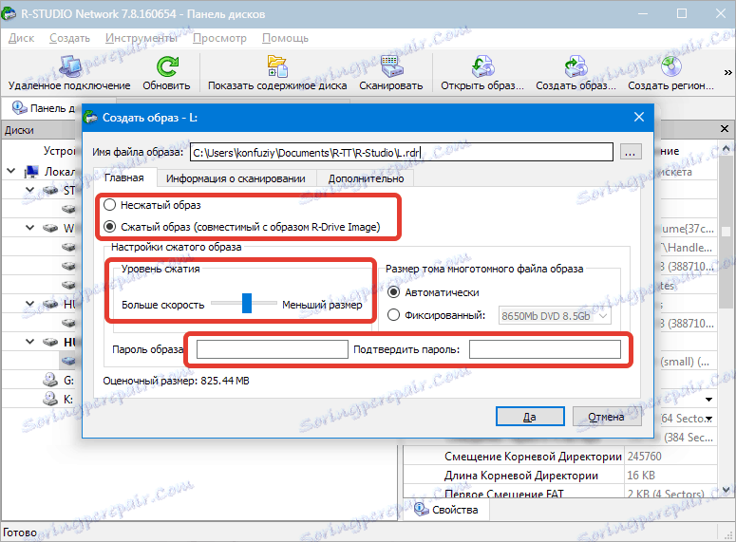Confirm with the Да button
This screenshot has height=542, width=736.
[530, 417]
